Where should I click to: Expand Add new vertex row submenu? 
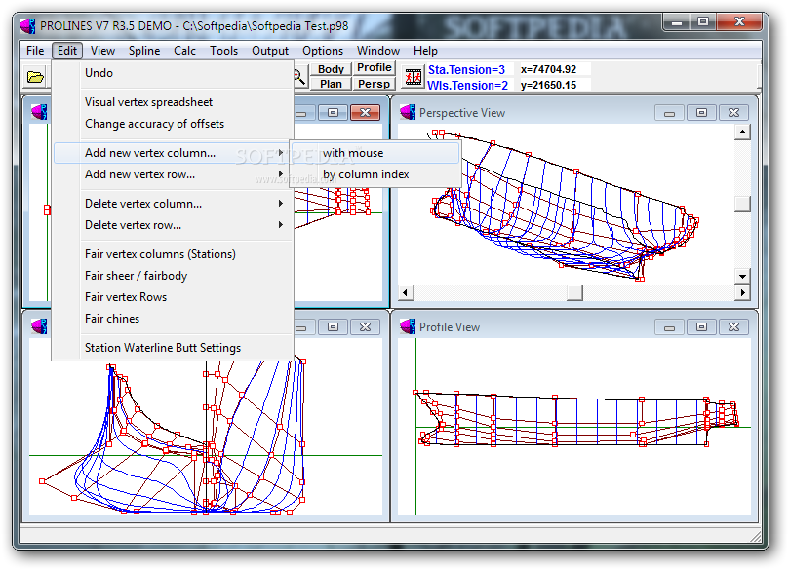[173, 174]
